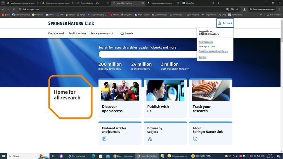Image resolution: width=283 pixels, height=159 pixels.
Task: Bookmark this page with the star icon
Action: [237, 9]
